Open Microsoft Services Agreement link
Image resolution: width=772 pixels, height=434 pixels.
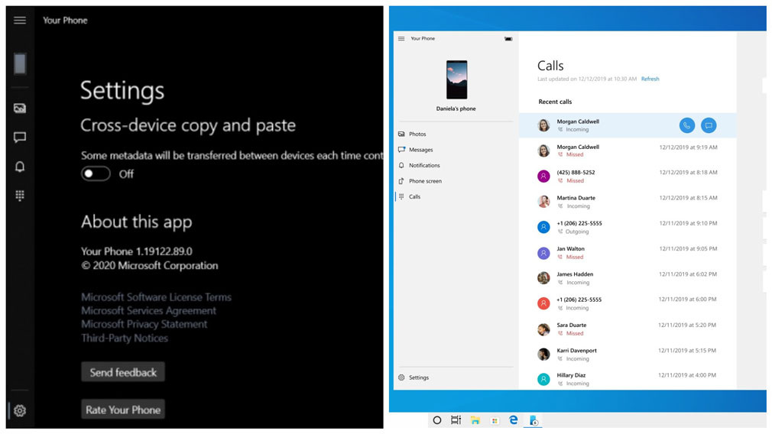pos(149,310)
